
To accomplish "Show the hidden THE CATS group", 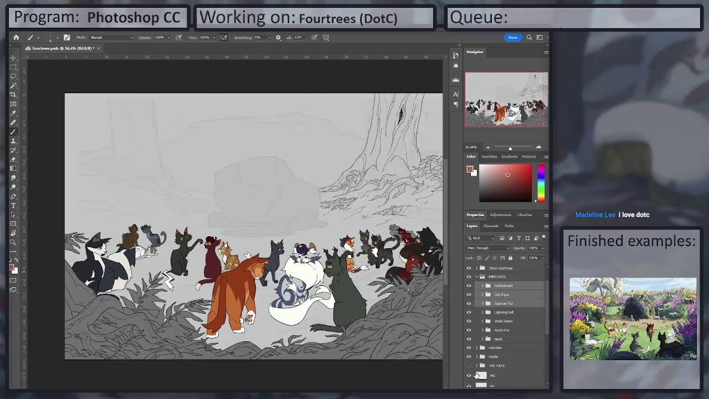I will tap(469, 366).
